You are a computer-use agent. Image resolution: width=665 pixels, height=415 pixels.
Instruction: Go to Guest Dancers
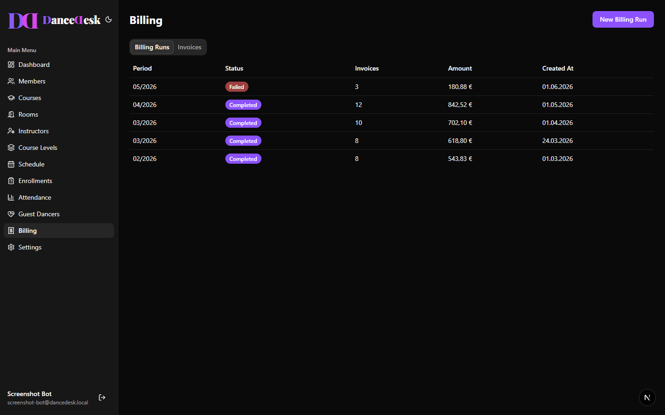tap(59, 214)
